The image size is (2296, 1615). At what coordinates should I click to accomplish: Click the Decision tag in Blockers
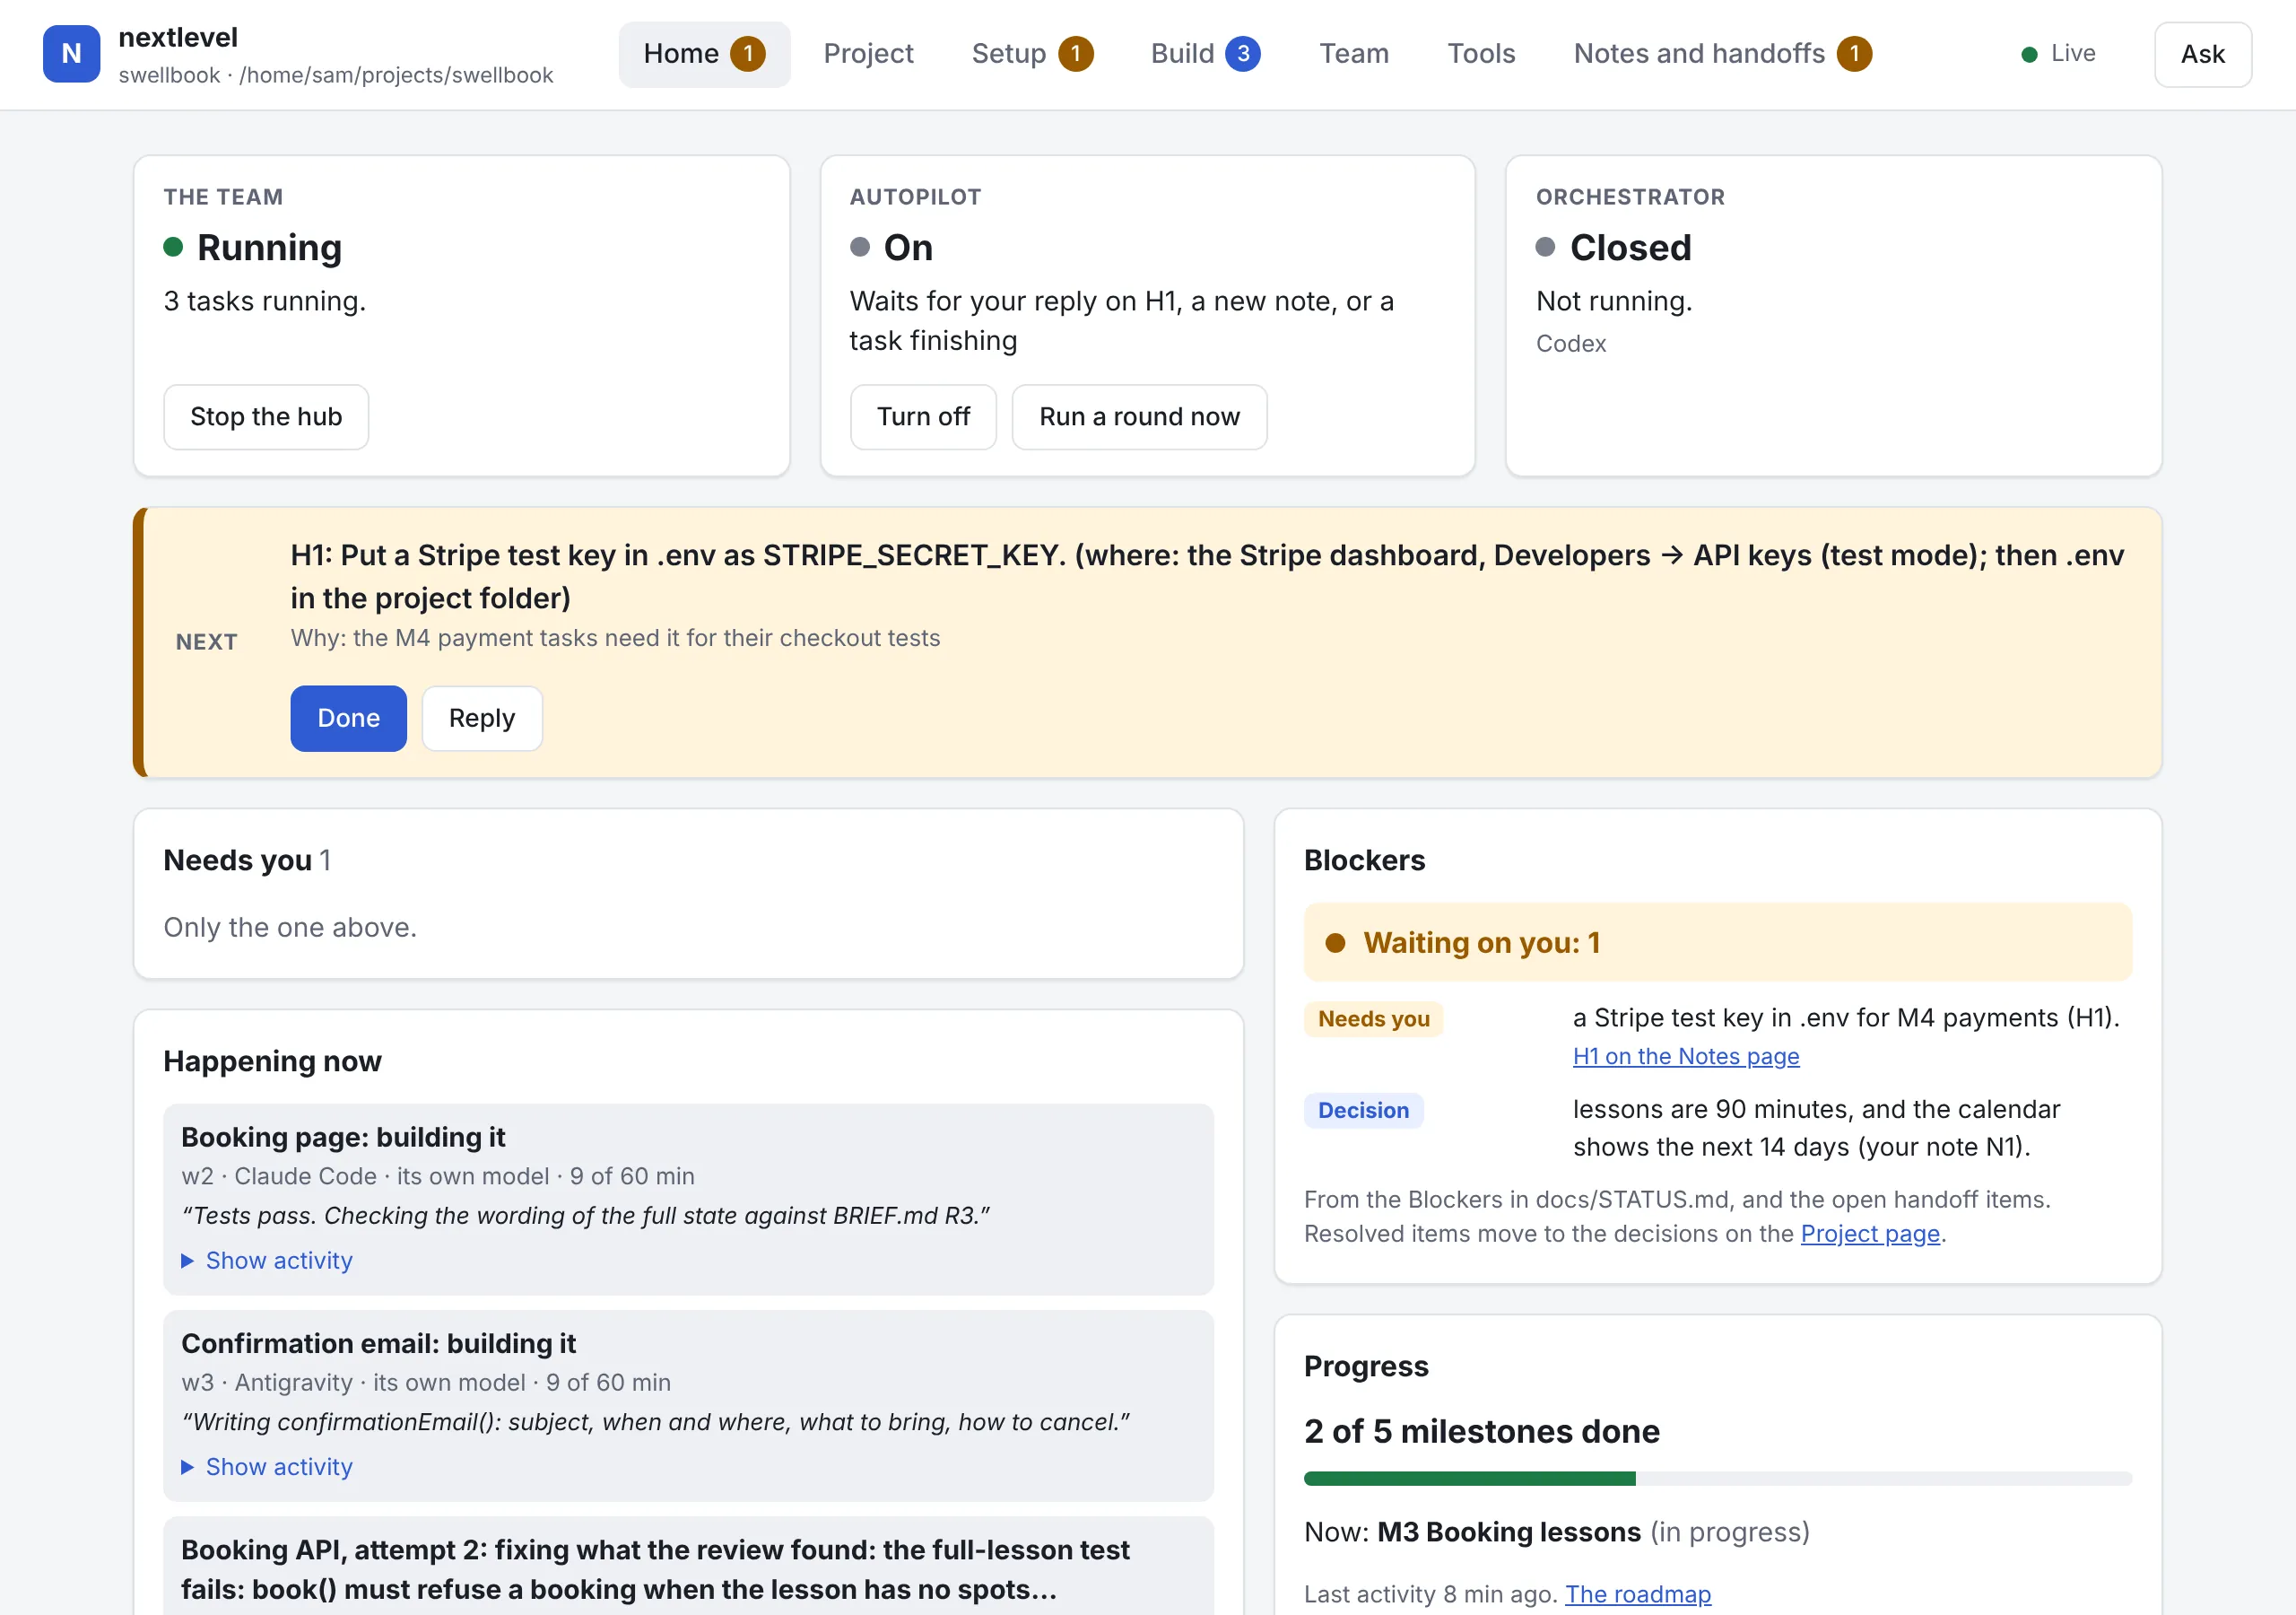point(1363,1111)
